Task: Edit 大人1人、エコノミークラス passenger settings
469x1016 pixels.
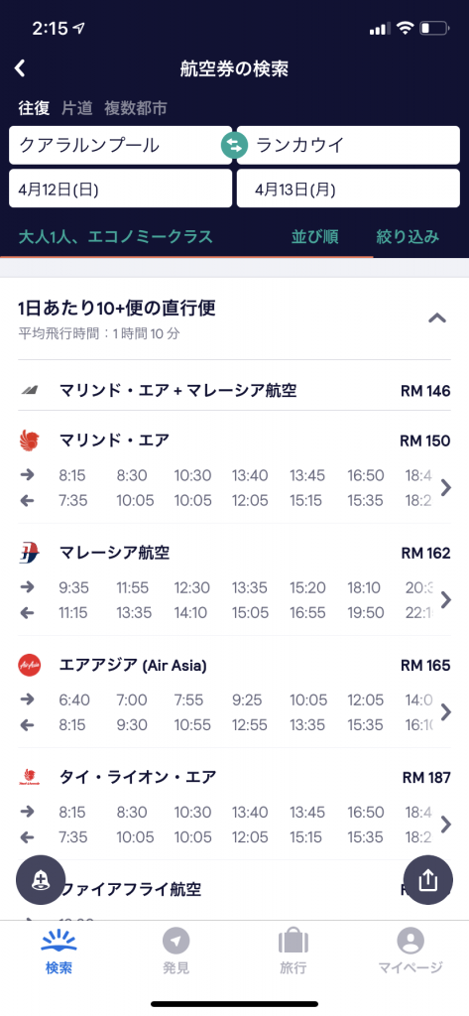Action: pyautogui.click(x=115, y=236)
